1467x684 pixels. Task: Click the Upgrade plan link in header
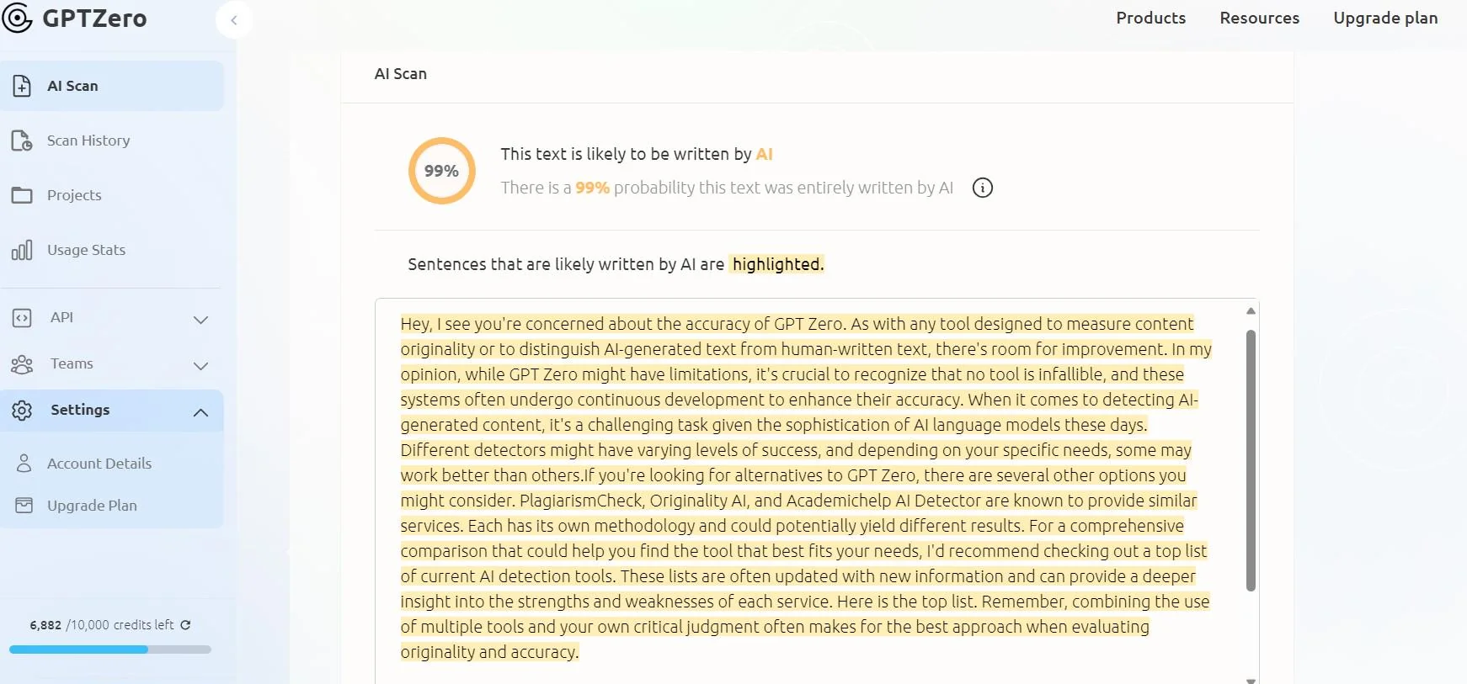pos(1385,18)
